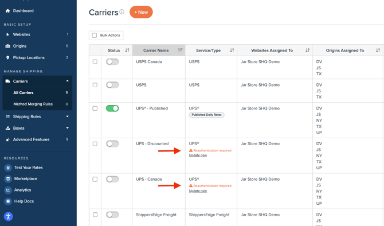Image resolution: width=384 pixels, height=226 pixels.
Task: Disable the UPS® - Published carrier toggle
Action: [112, 108]
